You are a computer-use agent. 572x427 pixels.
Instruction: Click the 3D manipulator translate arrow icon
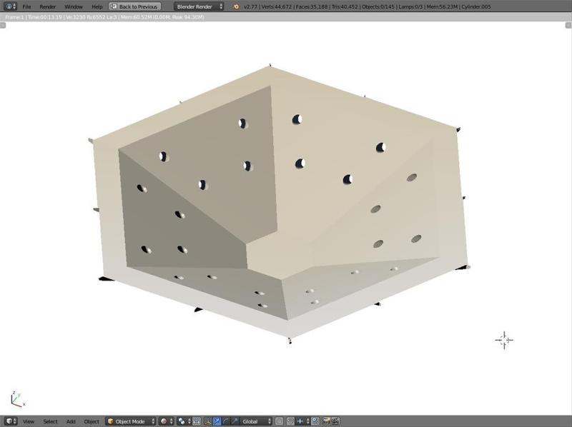(216, 421)
